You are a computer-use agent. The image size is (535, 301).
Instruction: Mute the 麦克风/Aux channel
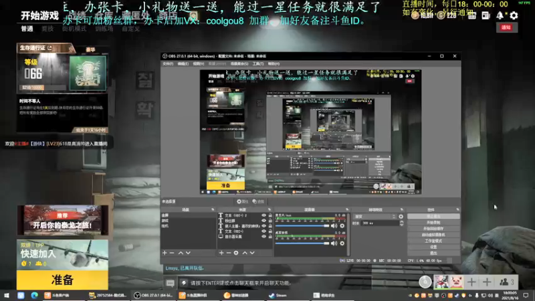tap(334, 225)
